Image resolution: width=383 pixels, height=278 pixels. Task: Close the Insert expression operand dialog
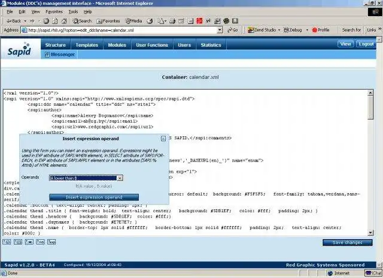[163, 139]
